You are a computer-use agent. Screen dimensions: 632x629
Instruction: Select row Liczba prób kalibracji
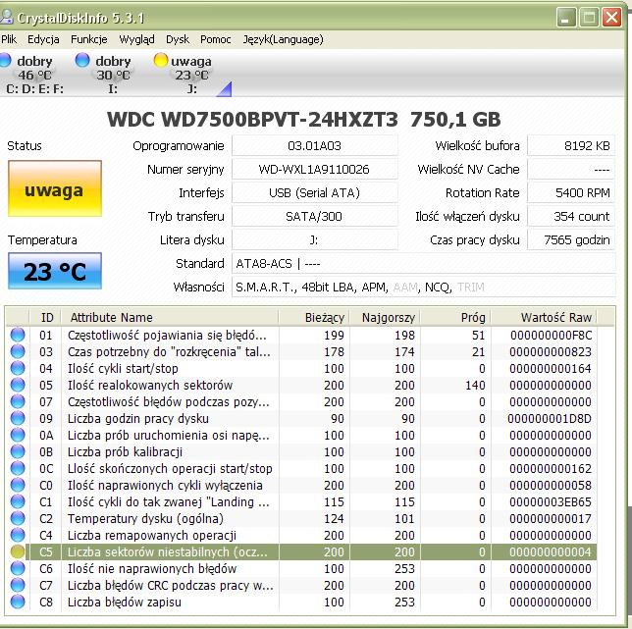click(x=301, y=451)
